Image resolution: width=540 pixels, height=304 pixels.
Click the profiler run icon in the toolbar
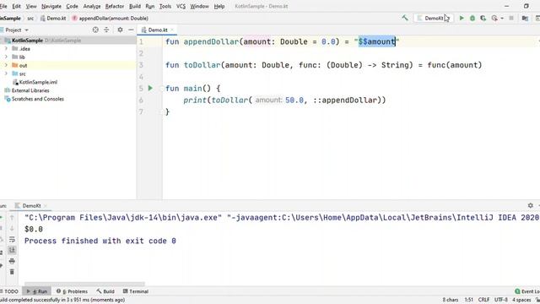click(x=494, y=18)
